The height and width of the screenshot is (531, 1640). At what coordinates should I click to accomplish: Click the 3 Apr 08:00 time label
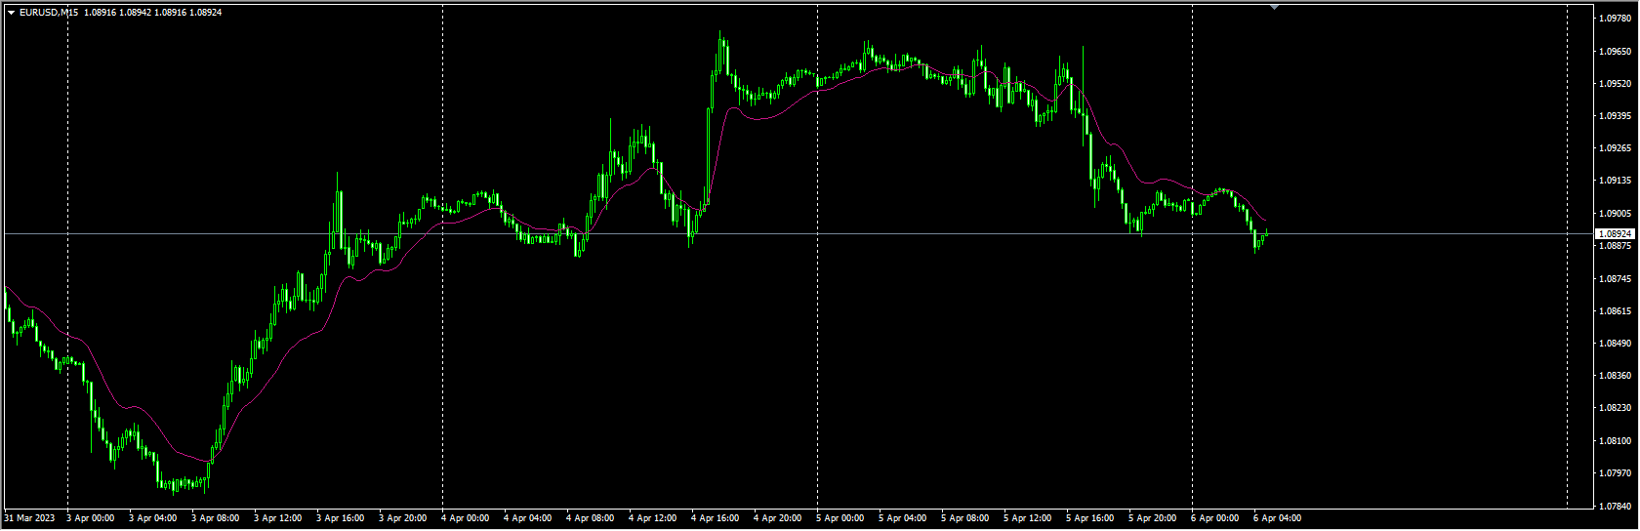coord(216,518)
